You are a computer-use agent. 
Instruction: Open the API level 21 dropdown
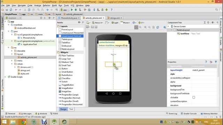141,23
